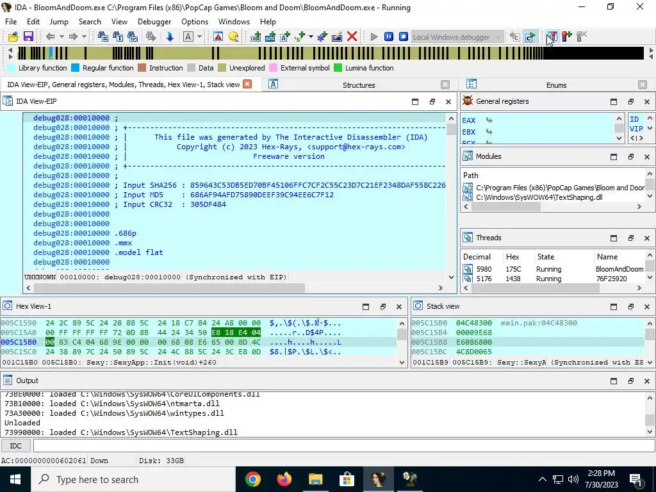Open the Windows menu

click(234, 22)
